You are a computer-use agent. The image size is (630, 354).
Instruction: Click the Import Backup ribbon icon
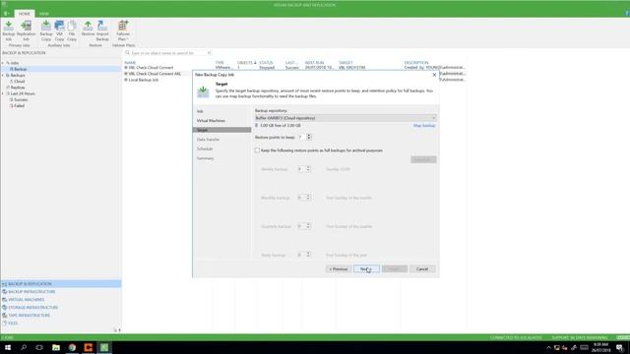tap(102, 30)
